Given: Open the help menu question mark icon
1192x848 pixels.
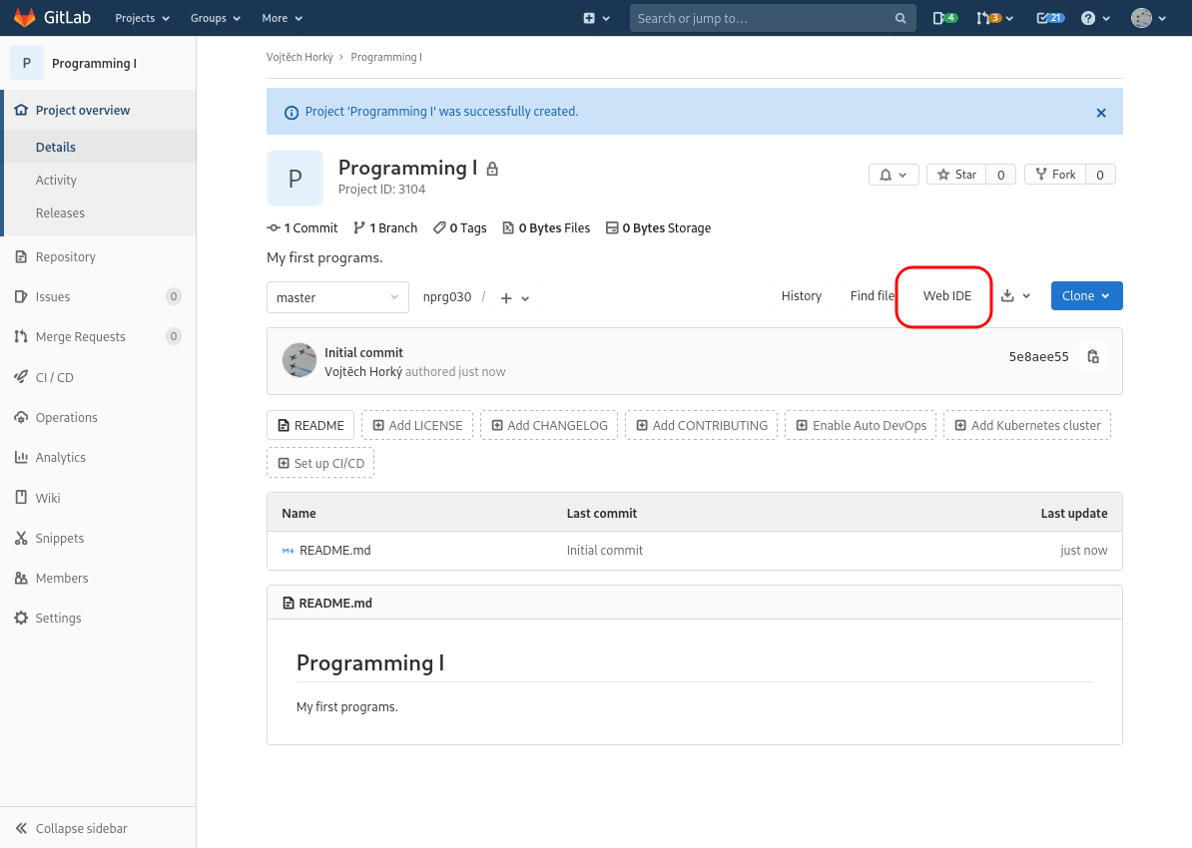Looking at the screenshot, I should 1095,18.
